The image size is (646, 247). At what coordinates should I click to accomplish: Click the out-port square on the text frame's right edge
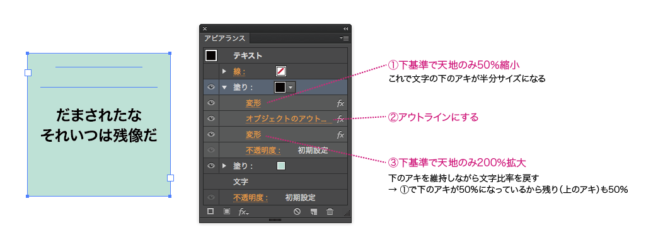tap(170, 178)
